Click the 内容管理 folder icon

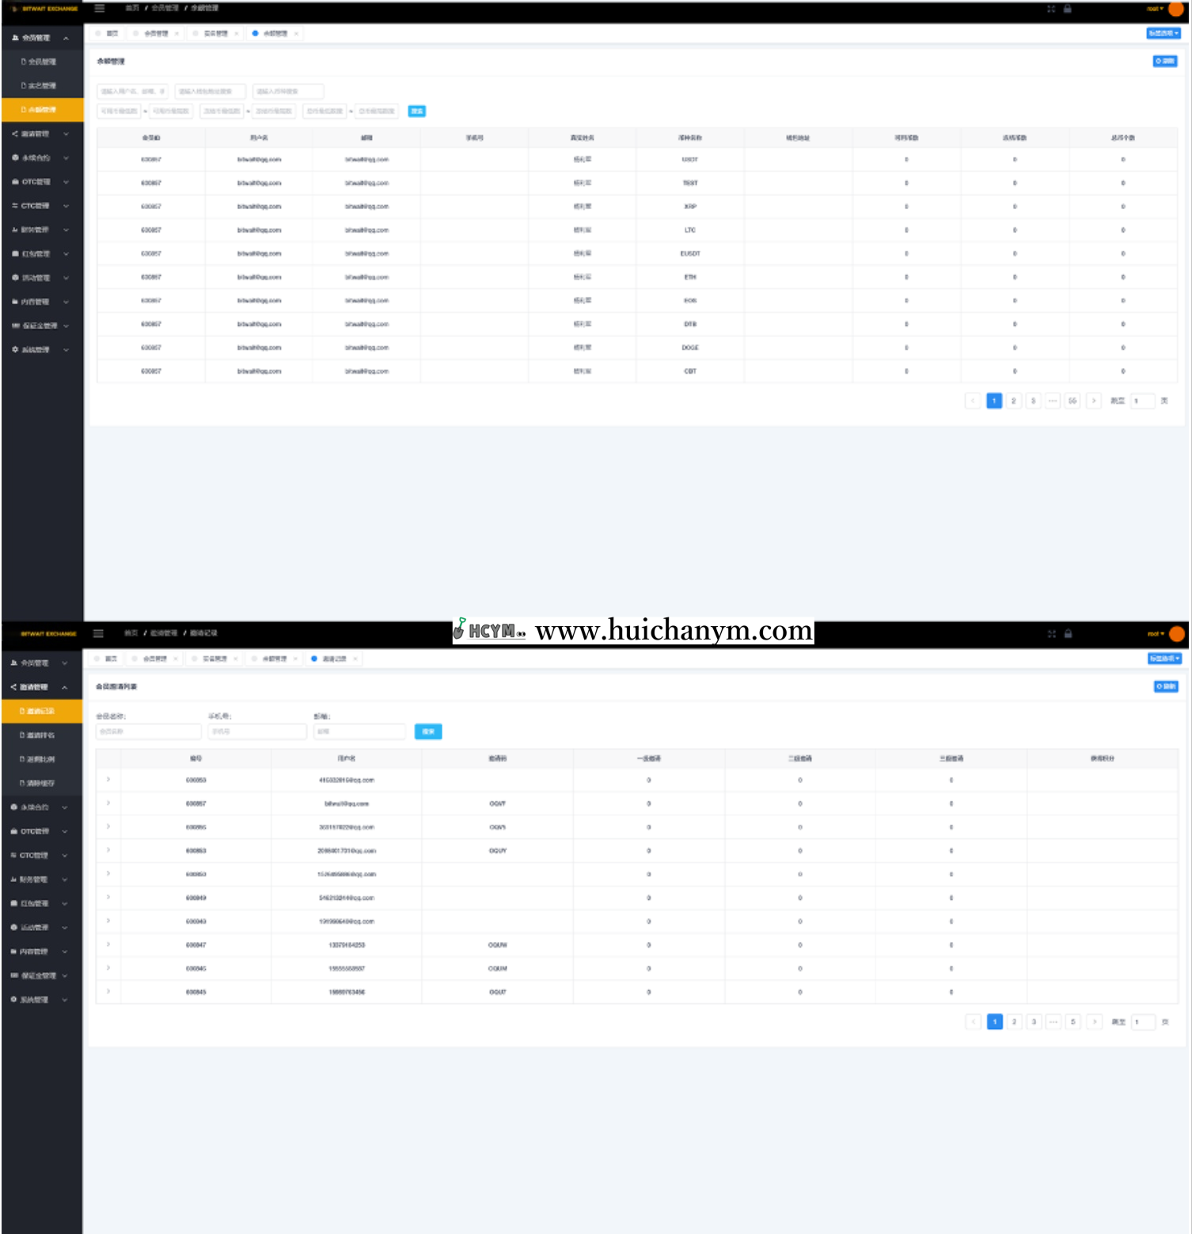pyautogui.click(x=13, y=302)
